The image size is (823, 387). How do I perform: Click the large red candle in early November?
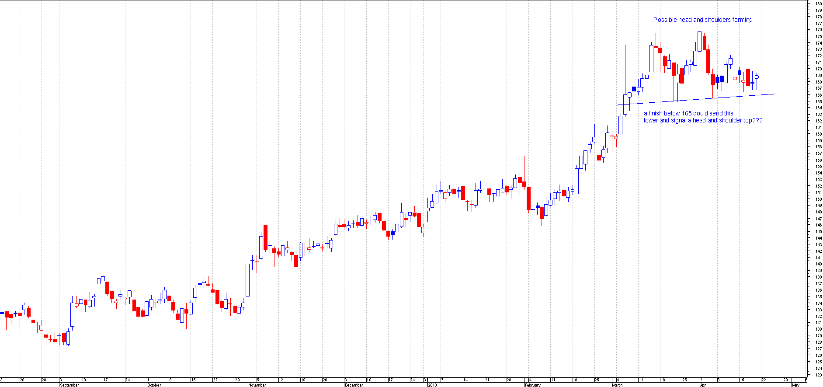pyautogui.click(x=265, y=237)
